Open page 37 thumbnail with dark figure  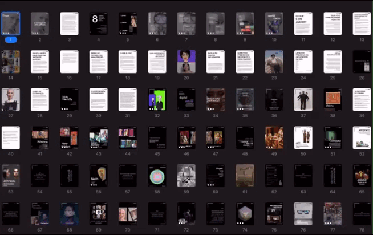point(303,100)
